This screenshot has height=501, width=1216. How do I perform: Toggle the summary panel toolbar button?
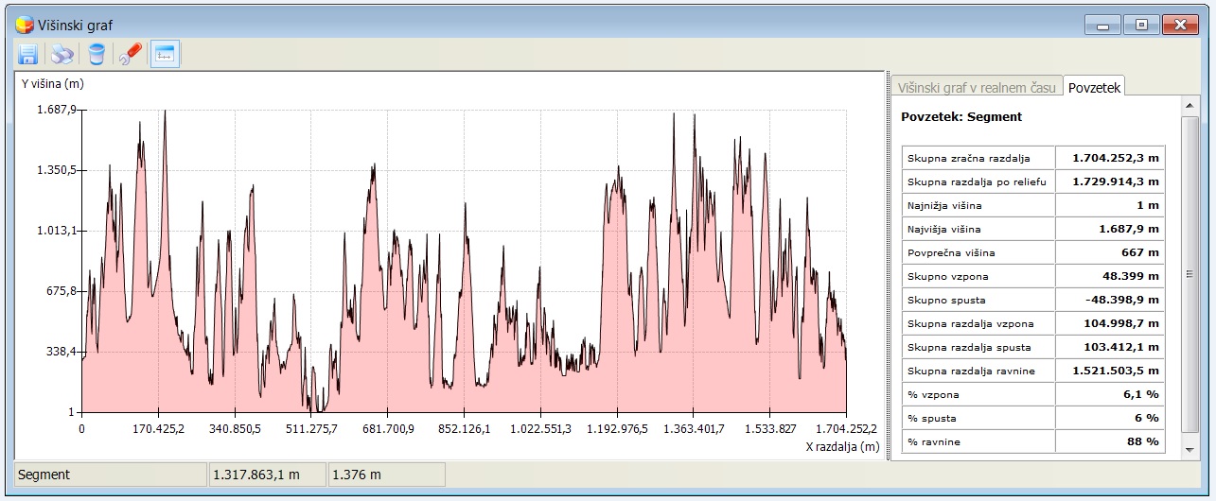point(165,55)
